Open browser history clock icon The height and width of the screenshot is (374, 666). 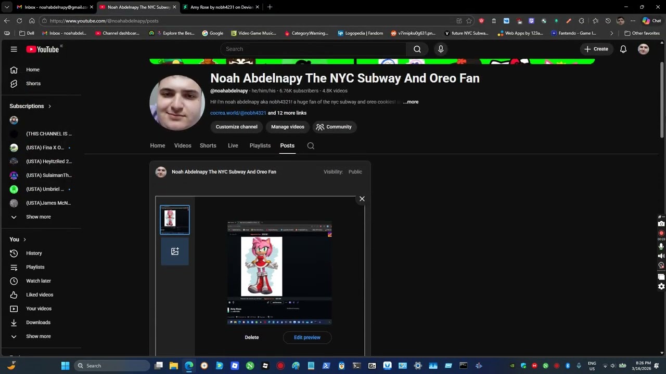[x=608, y=21]
